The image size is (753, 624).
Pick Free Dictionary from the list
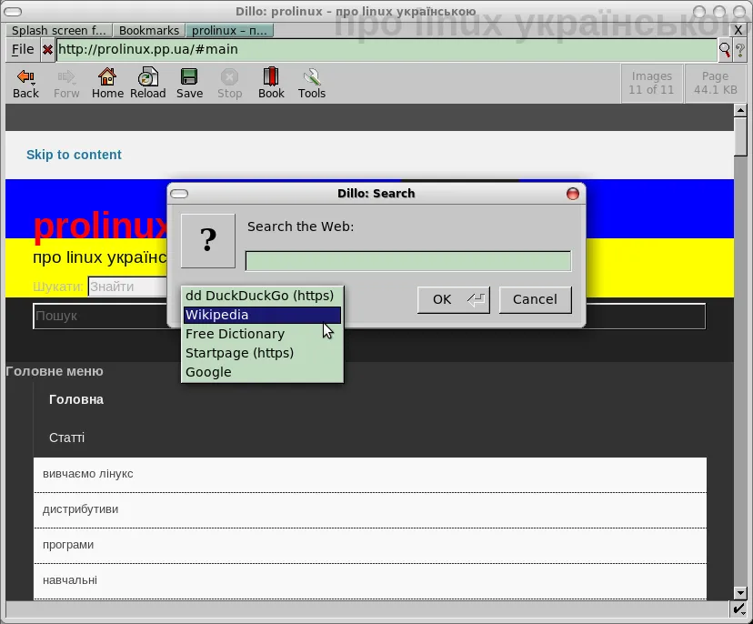point(262,334)
